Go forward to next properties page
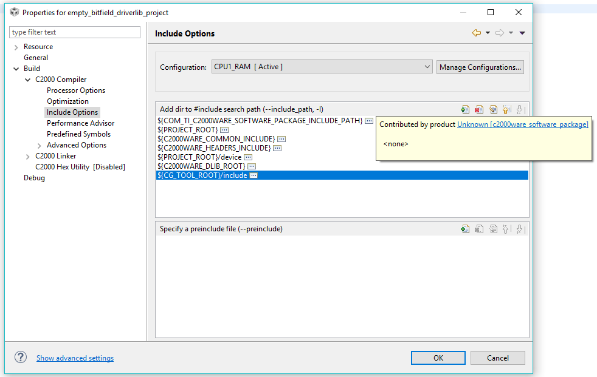This screenshot has height=377, width=597. (x=500, y=33)
